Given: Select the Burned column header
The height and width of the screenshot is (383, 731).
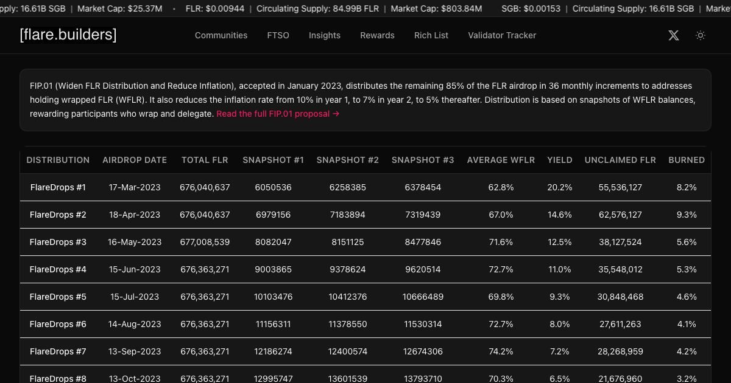Looking at the screenshot, I should 687,160.
